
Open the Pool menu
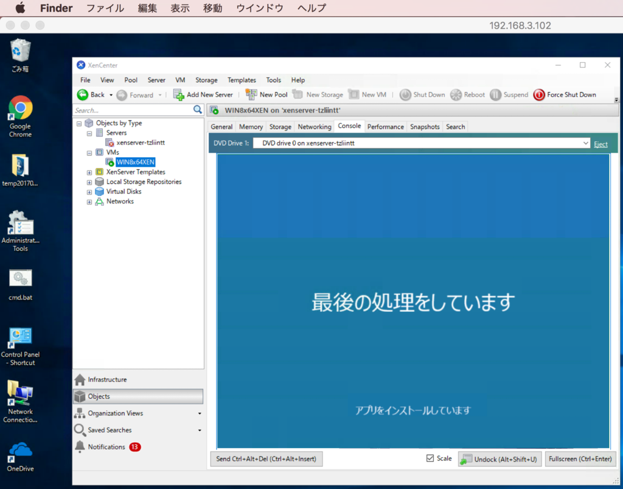pos(131,80)
